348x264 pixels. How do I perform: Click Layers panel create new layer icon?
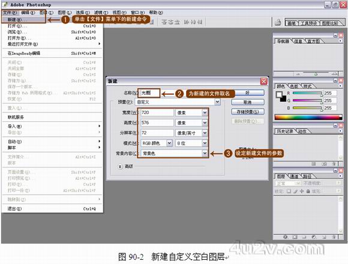[324, 237]
